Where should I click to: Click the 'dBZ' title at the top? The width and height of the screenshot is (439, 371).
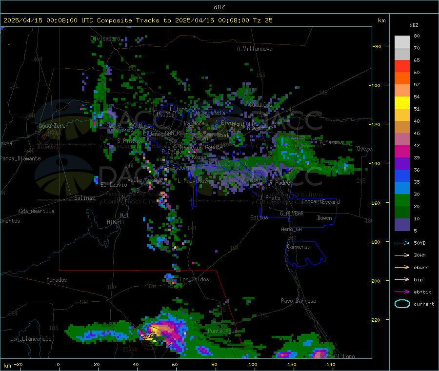219,7
